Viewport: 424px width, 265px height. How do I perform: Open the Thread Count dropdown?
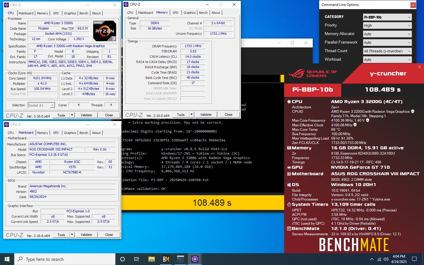(387, 51)
